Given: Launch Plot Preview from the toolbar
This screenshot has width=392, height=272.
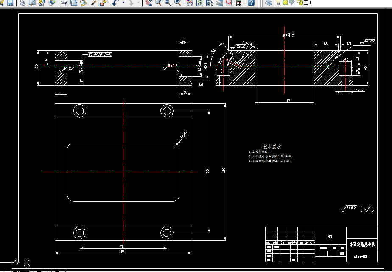Looking at the screenshot, I should [x=32, y=3].
